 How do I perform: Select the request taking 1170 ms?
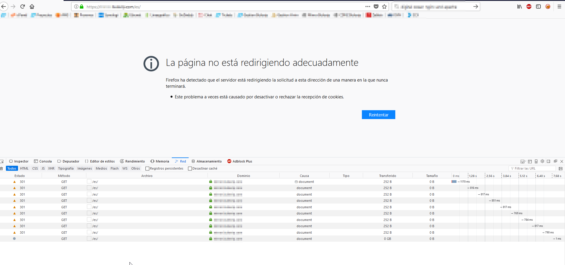282,182
